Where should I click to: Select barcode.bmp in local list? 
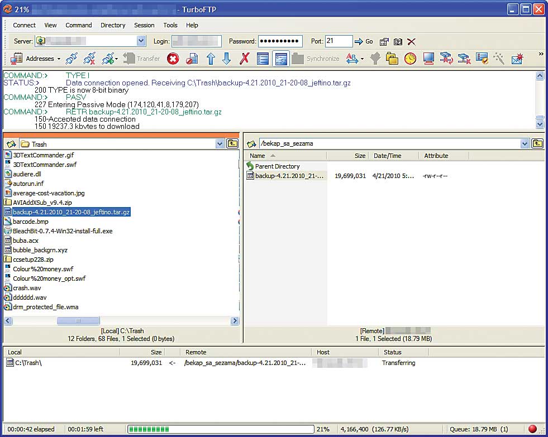tap(27, 222)
